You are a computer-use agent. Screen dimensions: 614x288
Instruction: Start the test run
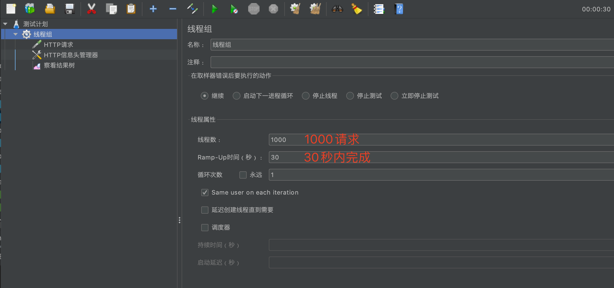tap(215, 9)
